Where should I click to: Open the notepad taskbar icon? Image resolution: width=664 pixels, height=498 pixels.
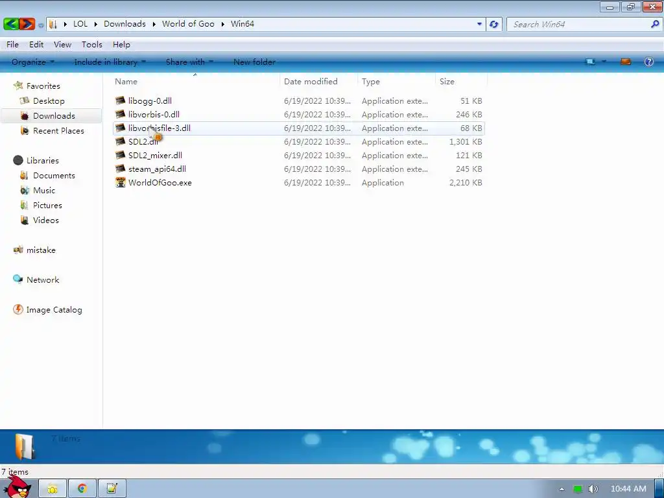pyautogui.click(x=112, y=489)
